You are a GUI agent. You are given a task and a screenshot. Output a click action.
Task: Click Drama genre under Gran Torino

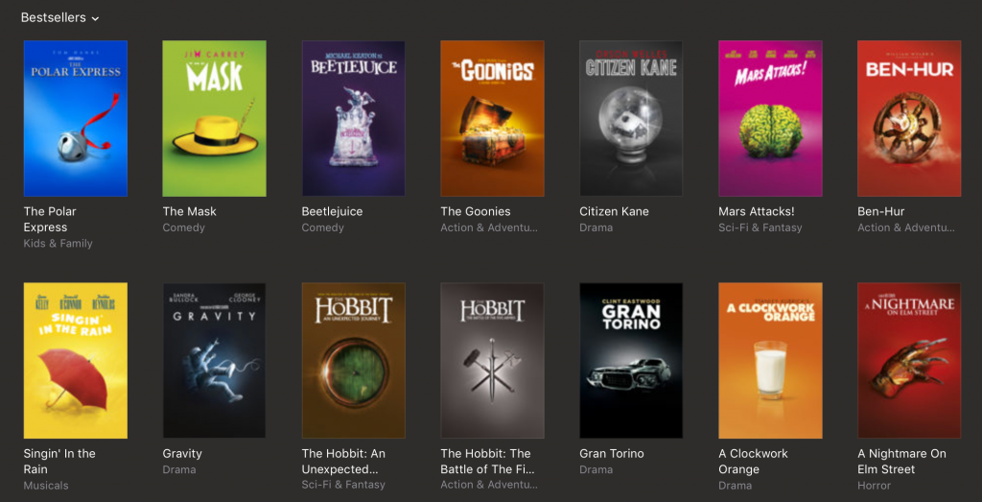[x=596, y=469]
